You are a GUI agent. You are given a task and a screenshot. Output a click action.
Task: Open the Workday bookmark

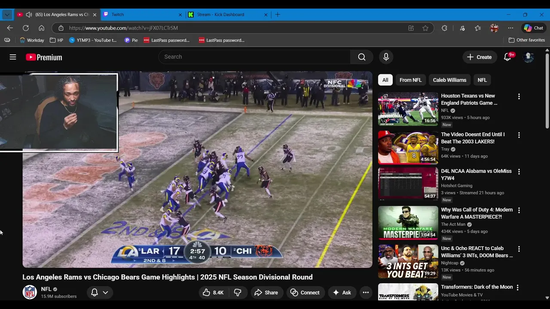coord(32,40)
